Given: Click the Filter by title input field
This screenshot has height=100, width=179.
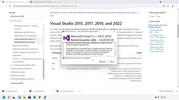Looking at the screenshot, I should pos(27,21).
